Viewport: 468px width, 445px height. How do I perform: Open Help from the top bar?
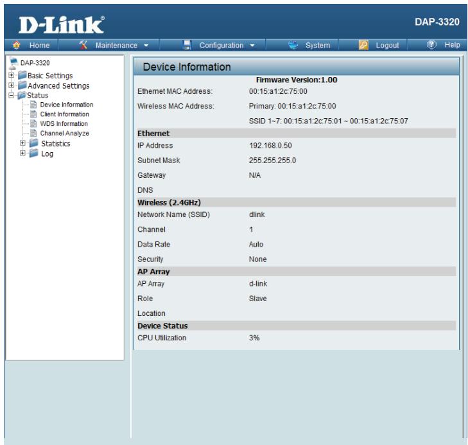pyautogui.click(x=452, y=45)
